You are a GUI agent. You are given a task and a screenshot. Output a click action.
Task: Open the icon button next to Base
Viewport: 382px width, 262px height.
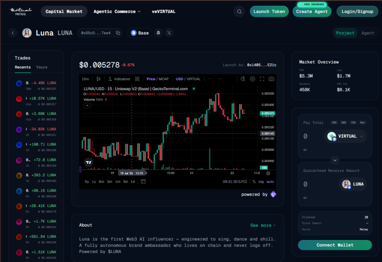pos(158,33)
